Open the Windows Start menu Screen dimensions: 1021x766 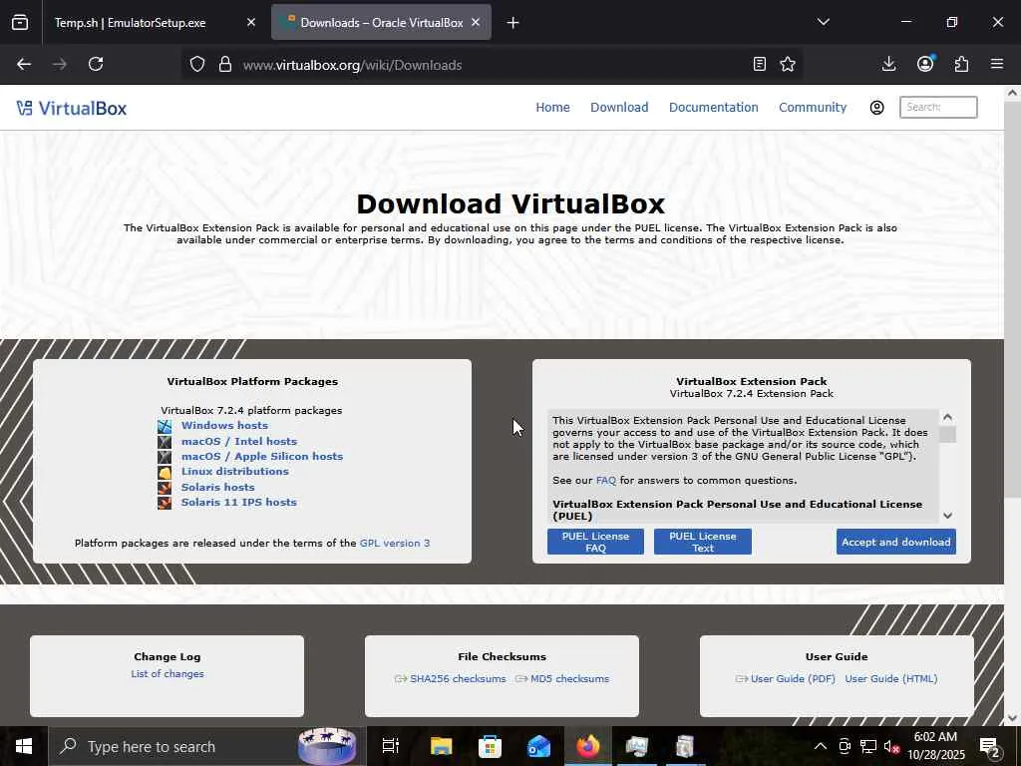[x=24, y=746]
